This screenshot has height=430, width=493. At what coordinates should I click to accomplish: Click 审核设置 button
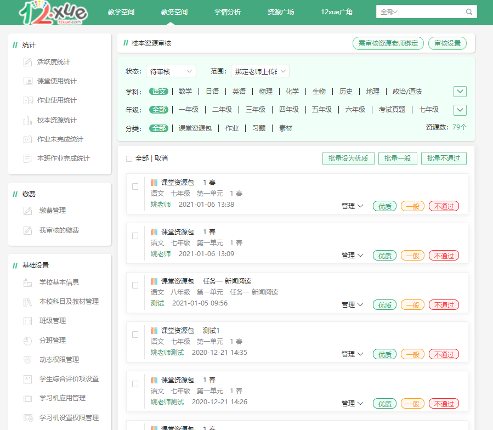[447, 43]
